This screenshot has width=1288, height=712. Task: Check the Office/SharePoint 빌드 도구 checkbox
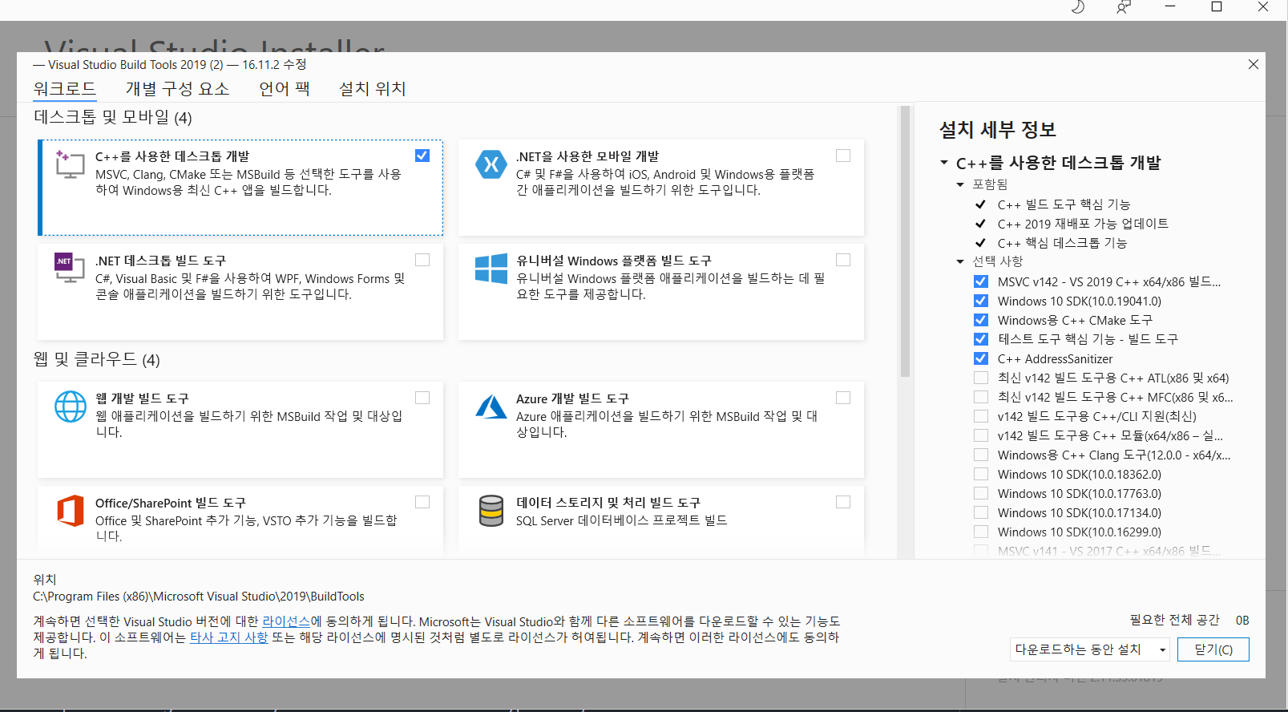click(x=422, y=502)
